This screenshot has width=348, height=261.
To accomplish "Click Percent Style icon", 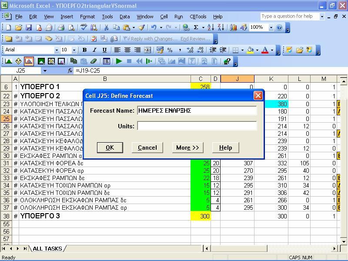I will pyautogui.click(x=170, y=50).
